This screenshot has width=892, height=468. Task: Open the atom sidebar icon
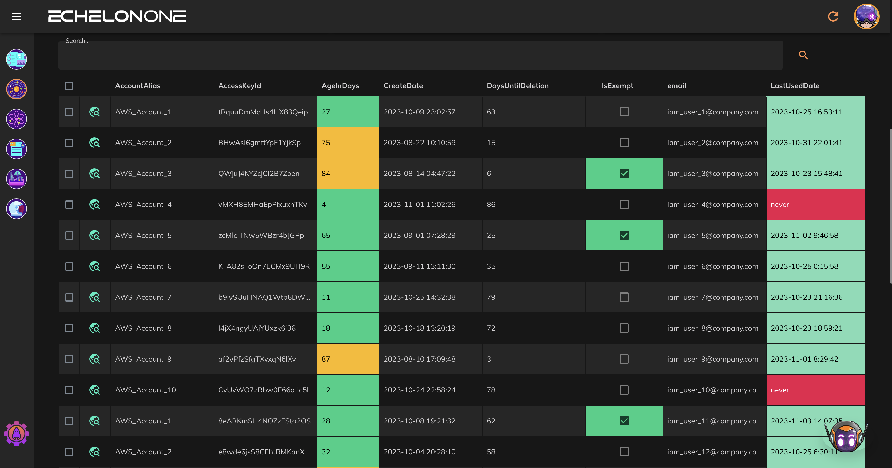point(16,119)
